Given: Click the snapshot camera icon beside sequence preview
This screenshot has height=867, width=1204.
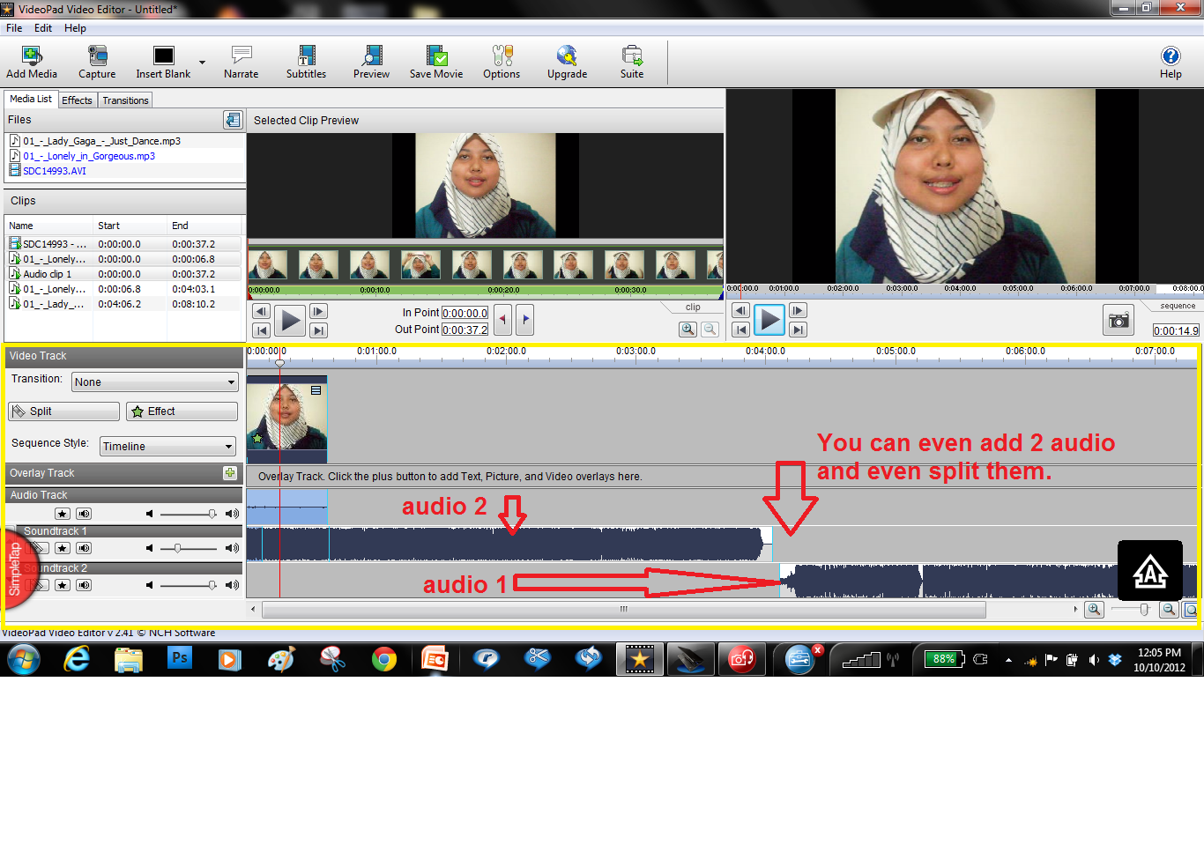Looking at the screenshot, I should pos(1118,321).
